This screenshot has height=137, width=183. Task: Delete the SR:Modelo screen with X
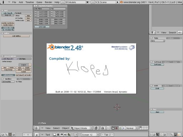pyautogui.click(x=88, y=2)
